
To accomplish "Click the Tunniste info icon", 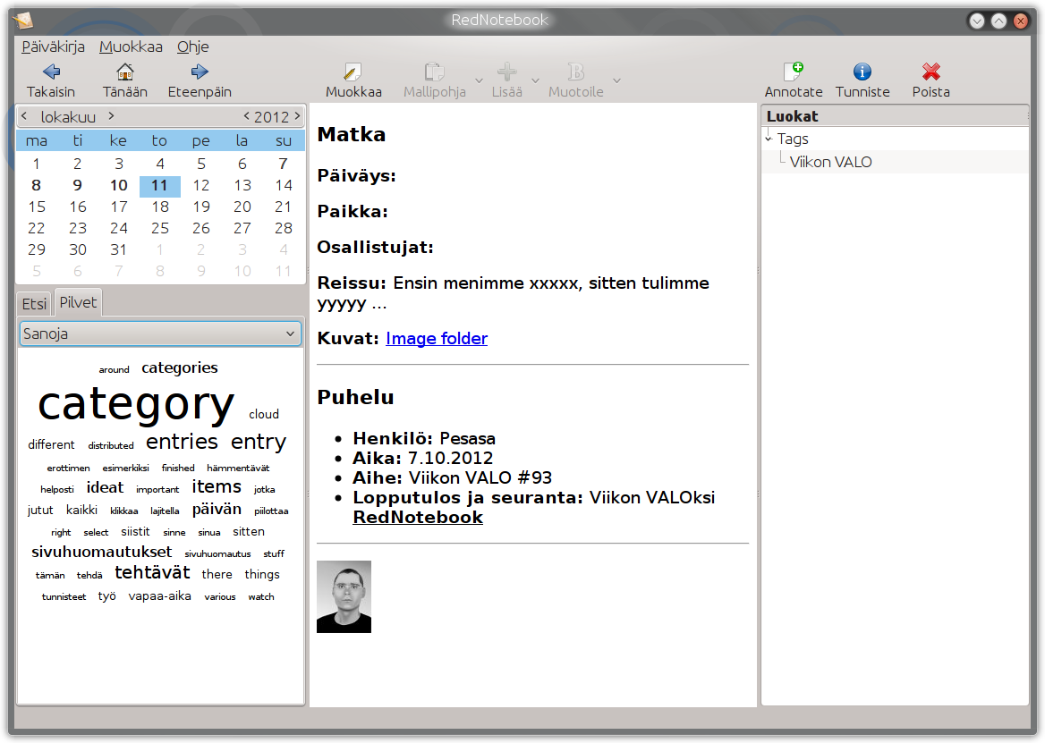I will coord(862,72).
